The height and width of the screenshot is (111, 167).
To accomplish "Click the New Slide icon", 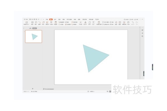I will click(x=27, y=22).
